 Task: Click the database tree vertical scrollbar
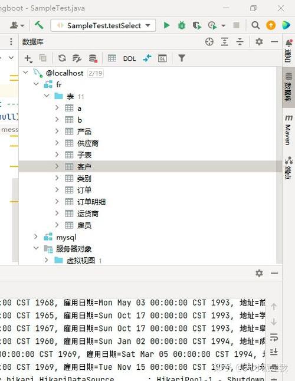pyautogui.click(x=279, y=165)
